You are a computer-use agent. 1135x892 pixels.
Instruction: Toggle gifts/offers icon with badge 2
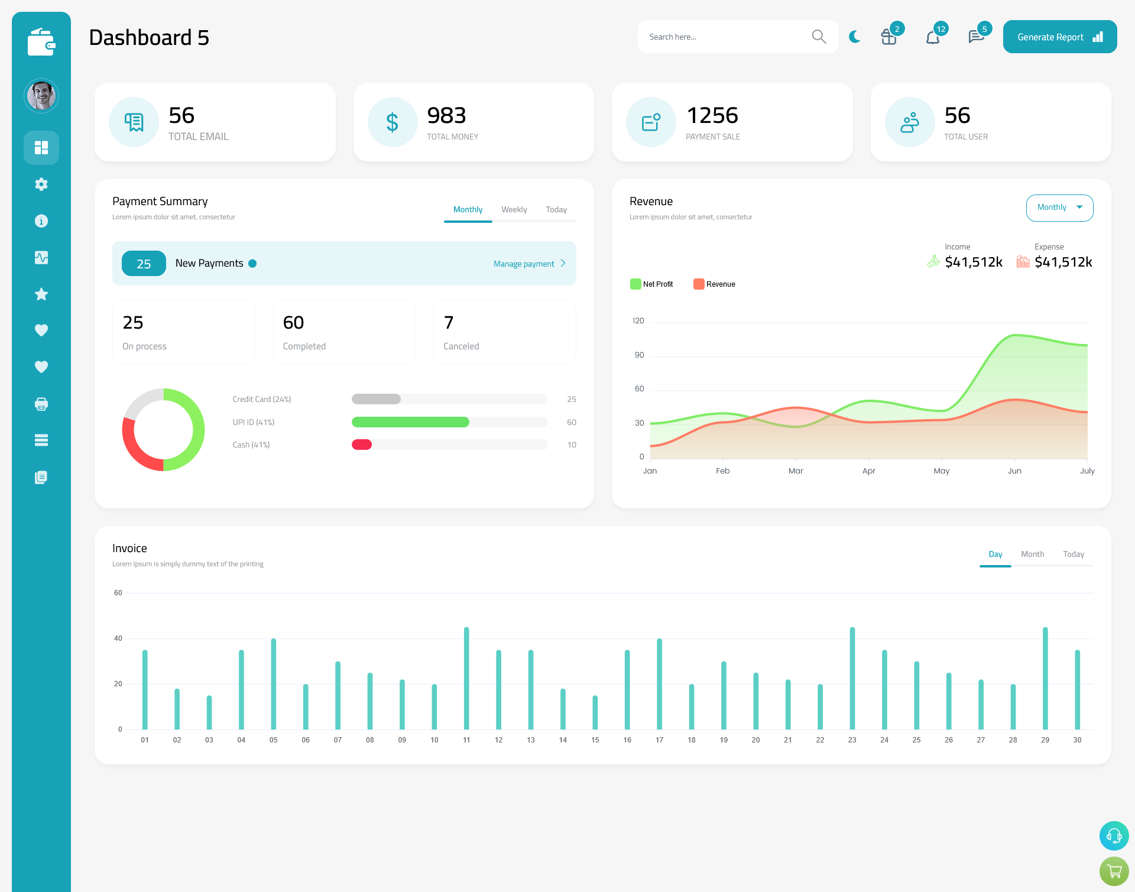888,36
